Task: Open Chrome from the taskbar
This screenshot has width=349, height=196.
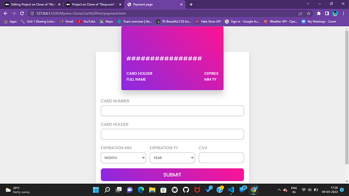Action: [x=253, y=190]
